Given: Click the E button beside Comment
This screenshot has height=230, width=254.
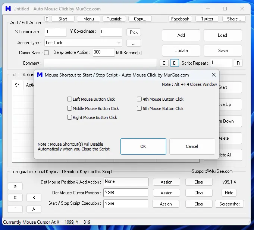Looking at the screenshot, I should (x=174, y=63).
